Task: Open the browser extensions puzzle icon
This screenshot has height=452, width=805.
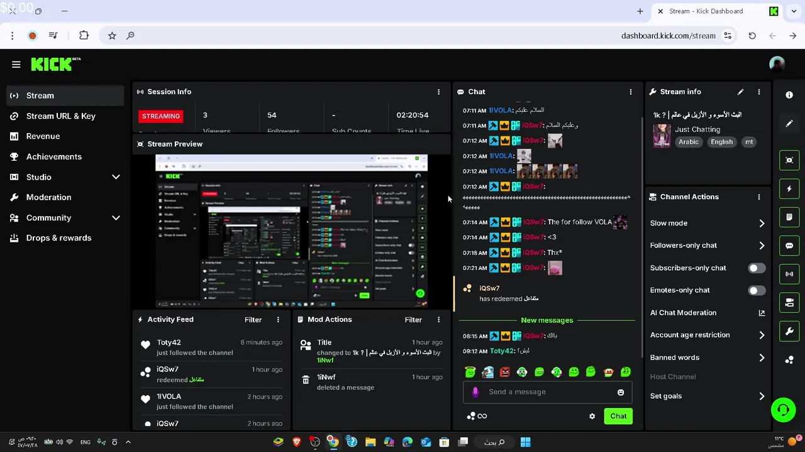Action: (x=84, y=36)
